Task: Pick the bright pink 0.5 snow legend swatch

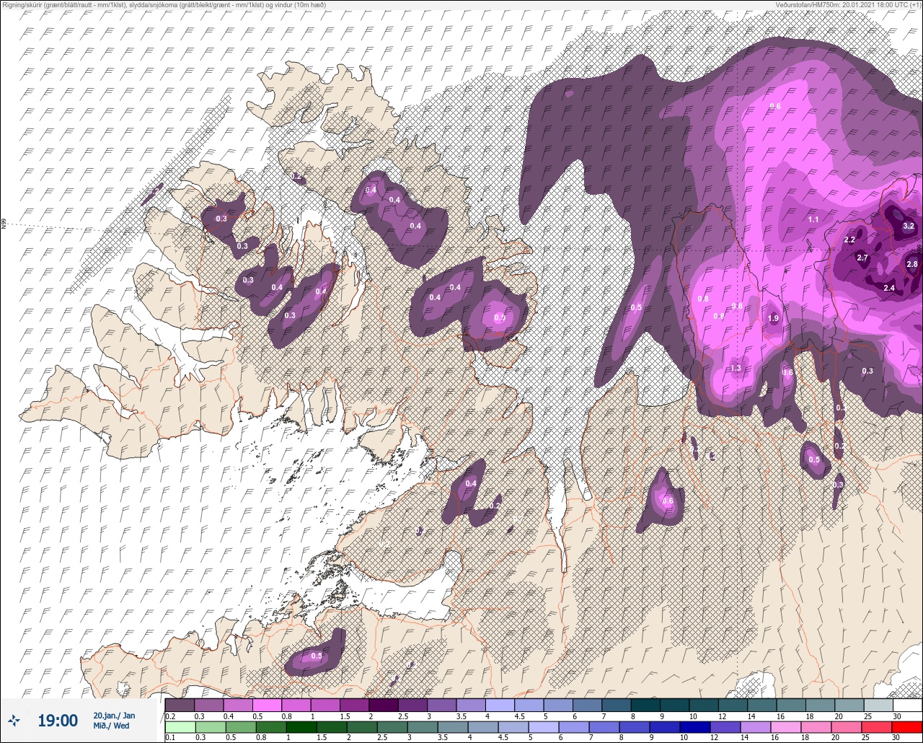Action: [x=267, y=705]
